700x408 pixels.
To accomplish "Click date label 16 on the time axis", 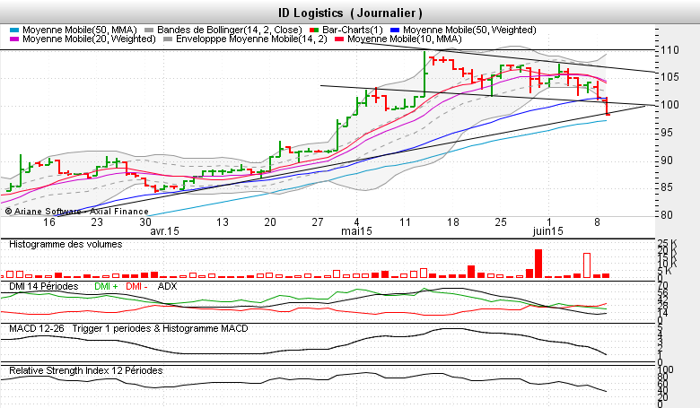I will coord(49,222).
